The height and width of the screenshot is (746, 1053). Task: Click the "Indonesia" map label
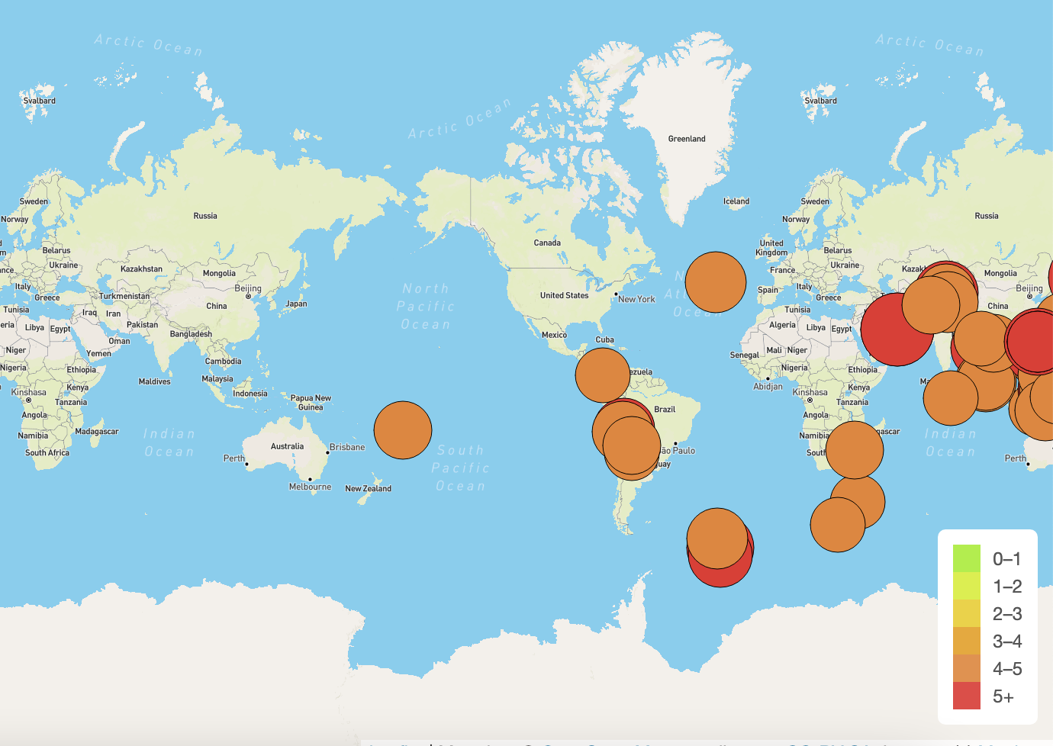point(250,394)
